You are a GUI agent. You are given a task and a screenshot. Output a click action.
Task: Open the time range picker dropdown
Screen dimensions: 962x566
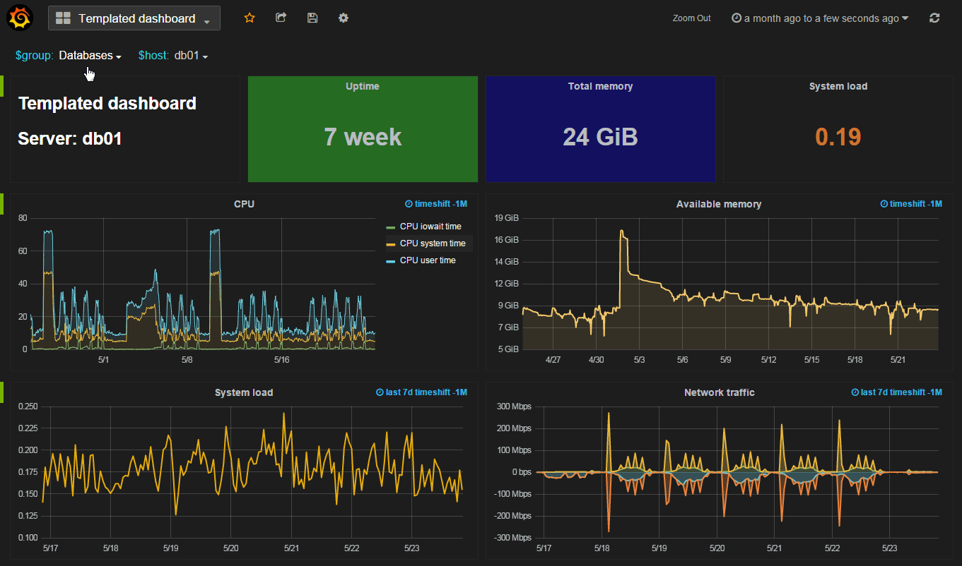(820, 18)
